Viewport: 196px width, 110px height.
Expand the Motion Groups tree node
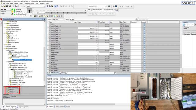pyautogui.click(x=4, y=24)
